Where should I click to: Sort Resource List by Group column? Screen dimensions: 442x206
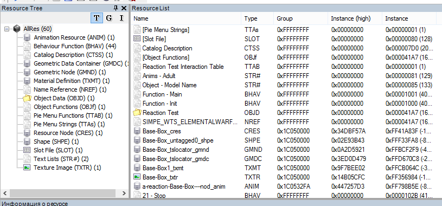(x=300, y=18)
